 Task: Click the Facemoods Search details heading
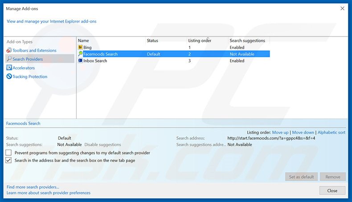pos(23,123)
